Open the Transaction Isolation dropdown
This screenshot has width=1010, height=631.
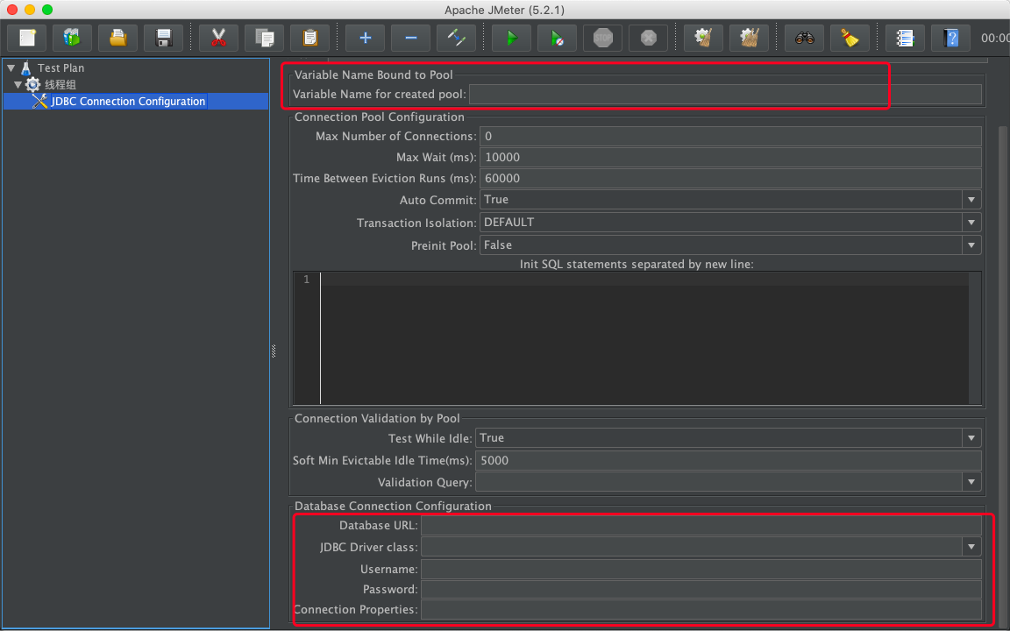click(971, 222)
